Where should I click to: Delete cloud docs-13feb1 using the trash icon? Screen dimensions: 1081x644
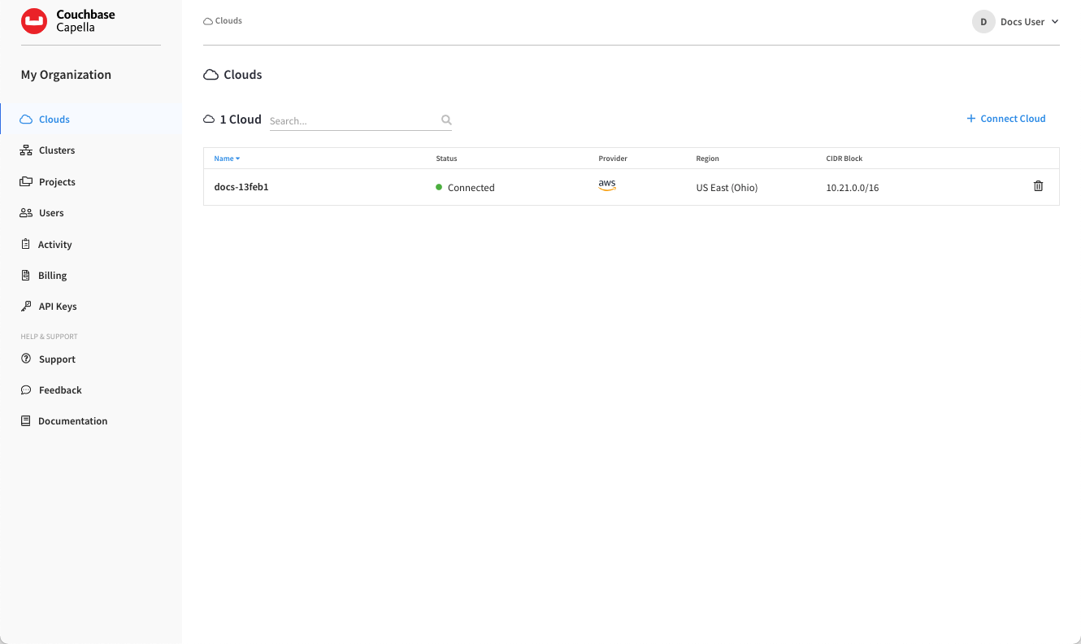[1038, 185]
